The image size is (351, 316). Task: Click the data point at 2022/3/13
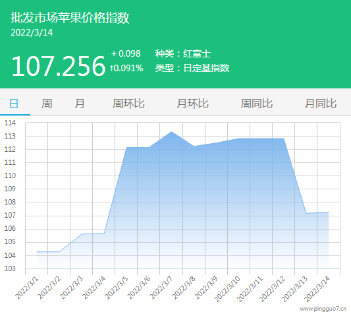pos(306,213)
